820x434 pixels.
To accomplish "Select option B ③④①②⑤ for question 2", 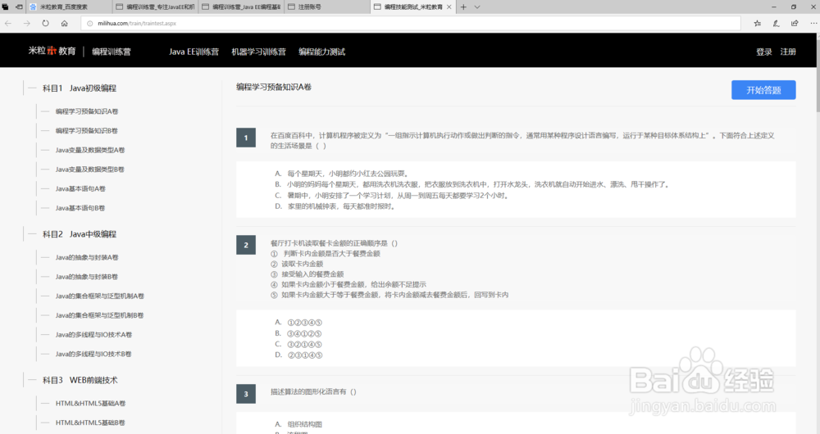I will coord(298,333).
